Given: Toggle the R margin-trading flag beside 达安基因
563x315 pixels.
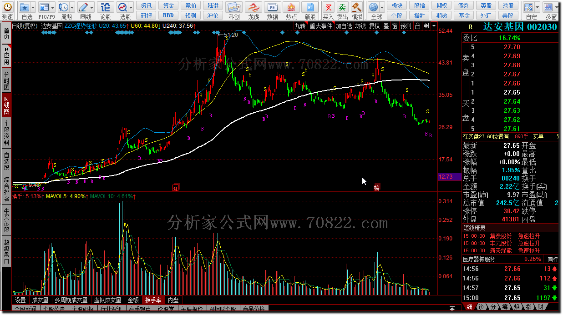Looking at the screenshot, I should [x=470, y=26].
